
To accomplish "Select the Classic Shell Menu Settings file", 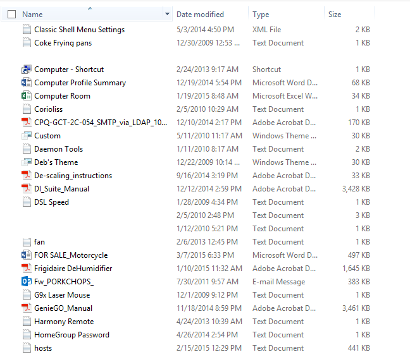I will tap(79, 30).
